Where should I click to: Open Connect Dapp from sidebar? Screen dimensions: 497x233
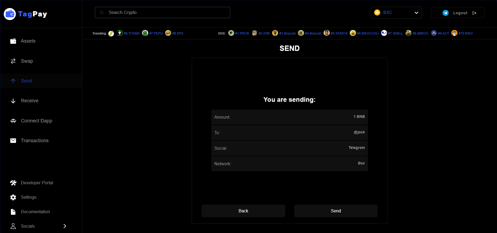[x=36, y=121]
